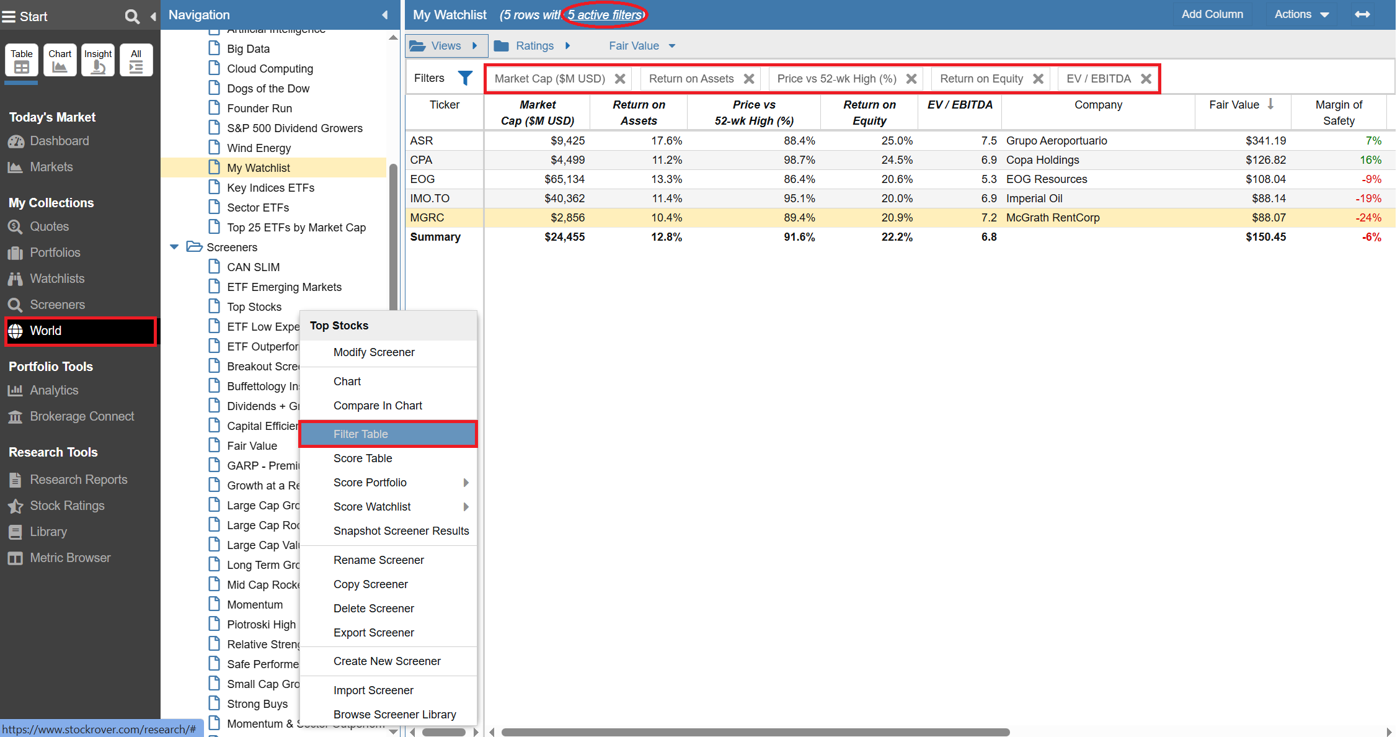Switch to All view button
Screen dimensions: 1400x737
click(136, 60)
